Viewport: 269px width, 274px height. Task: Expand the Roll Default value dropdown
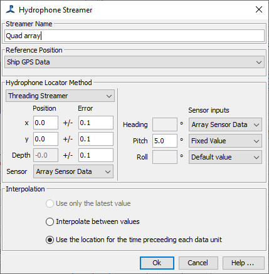coord(225,157)
